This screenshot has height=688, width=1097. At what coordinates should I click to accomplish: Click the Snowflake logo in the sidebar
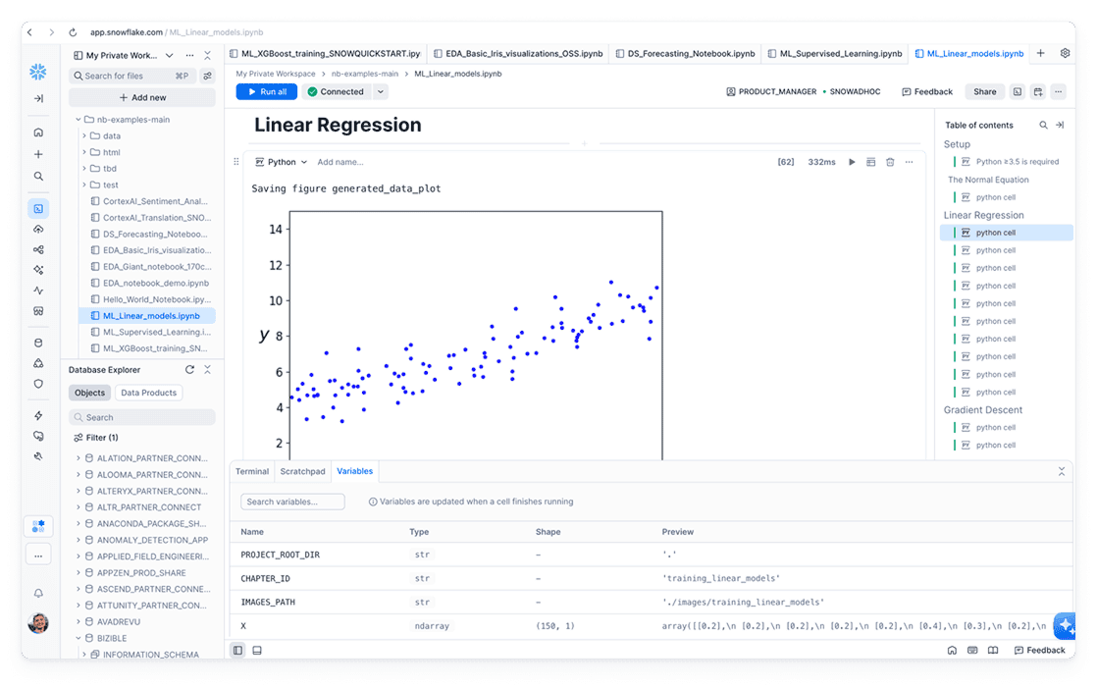point(37,72)
